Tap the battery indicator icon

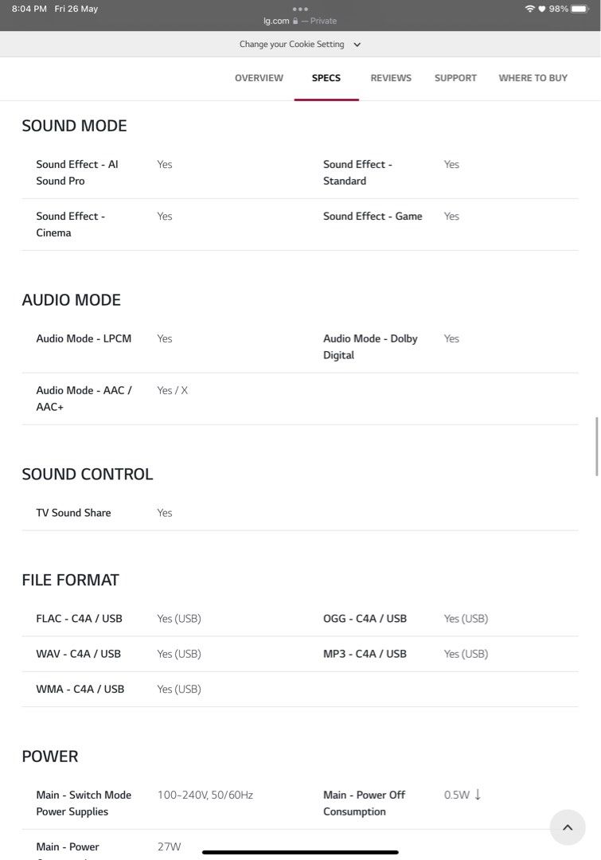click(580, 9)
